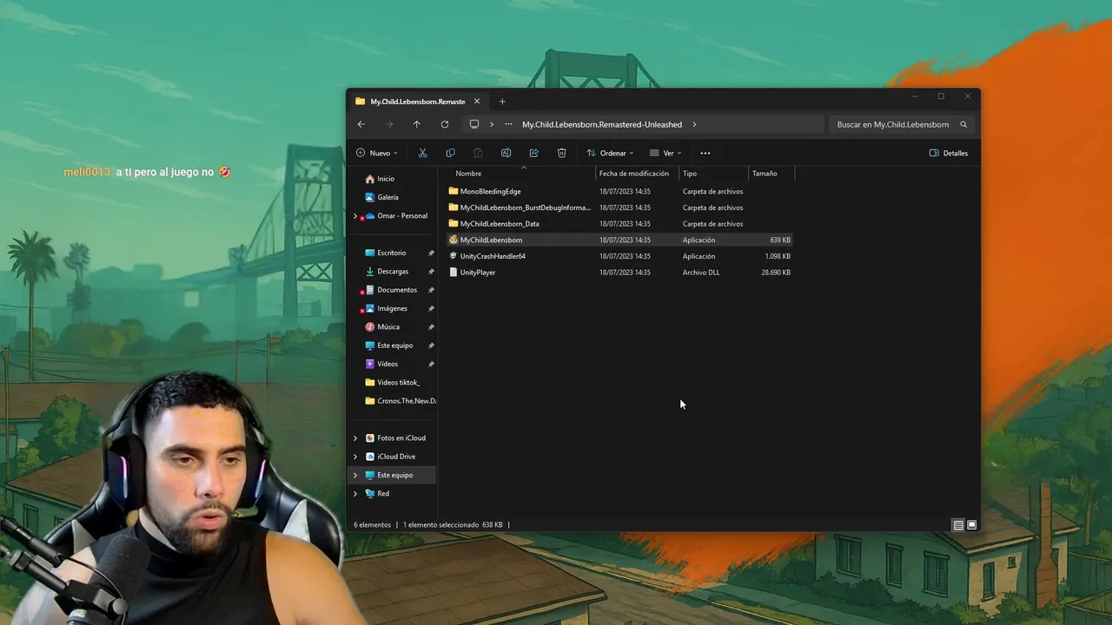Switch to details list view icon
This screenshot has width=1112, height=625.
958,525
